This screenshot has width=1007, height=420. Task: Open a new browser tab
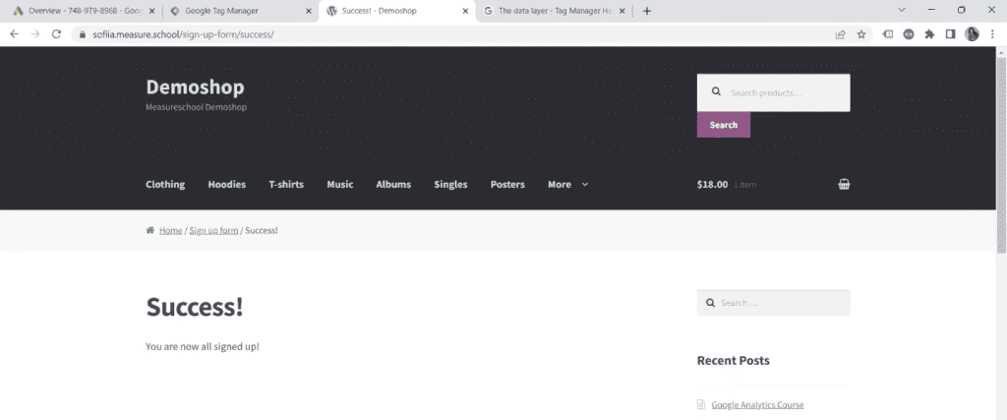(x=647, y=11)
